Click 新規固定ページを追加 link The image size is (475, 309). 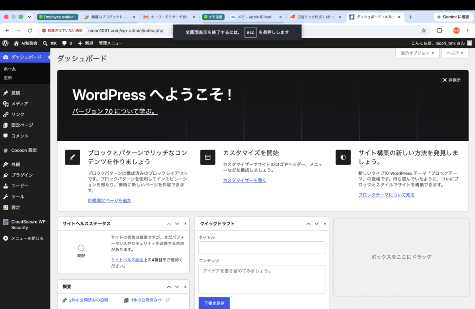(109, 200)
